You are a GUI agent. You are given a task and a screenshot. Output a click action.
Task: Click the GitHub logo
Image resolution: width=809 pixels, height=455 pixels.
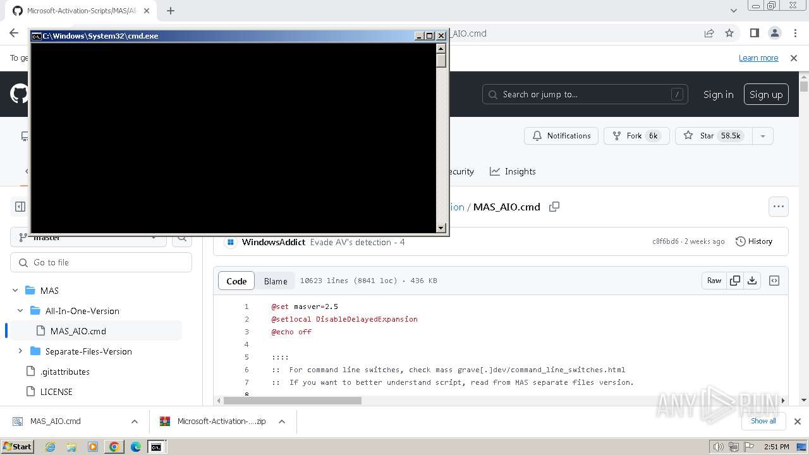[x=19, y=94]
